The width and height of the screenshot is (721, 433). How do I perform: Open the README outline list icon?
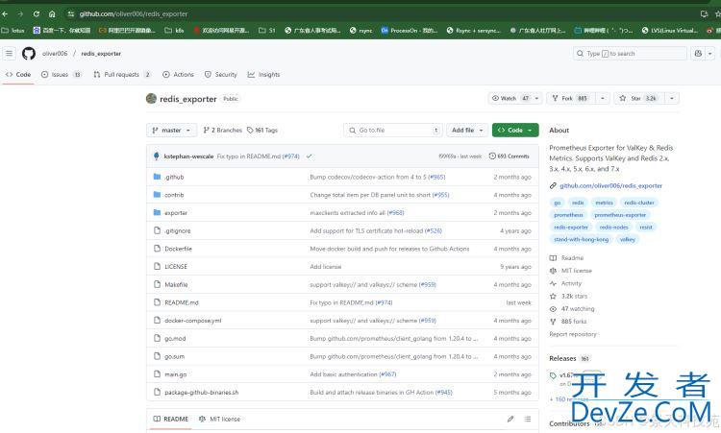[x=528, y=419]
